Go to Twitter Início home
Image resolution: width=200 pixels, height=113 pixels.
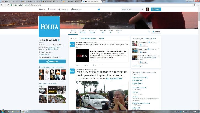pyautogui.click(x=42, y=9)
